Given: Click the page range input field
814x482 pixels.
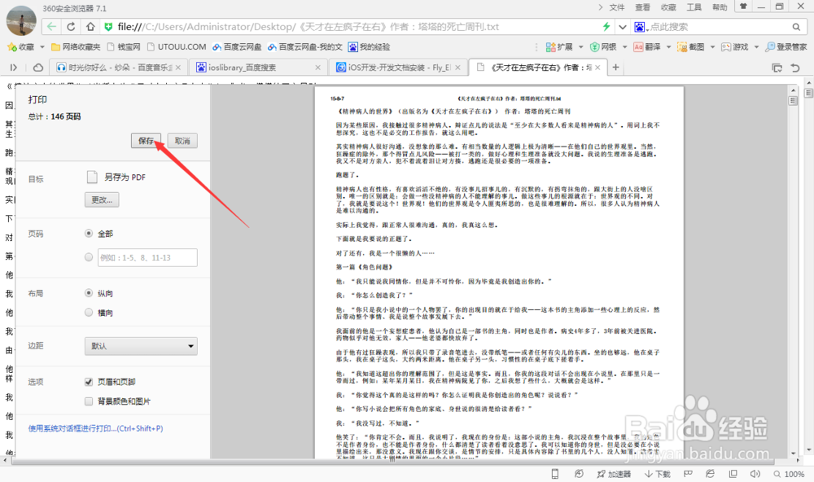Looking at the screenshot, I should (147, 257).
